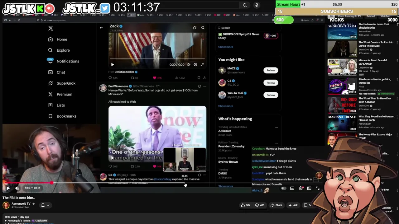Open SuperGrok in the X sidebar
Image resolution: width=399 pixels, height=224 pixels.
62,83
